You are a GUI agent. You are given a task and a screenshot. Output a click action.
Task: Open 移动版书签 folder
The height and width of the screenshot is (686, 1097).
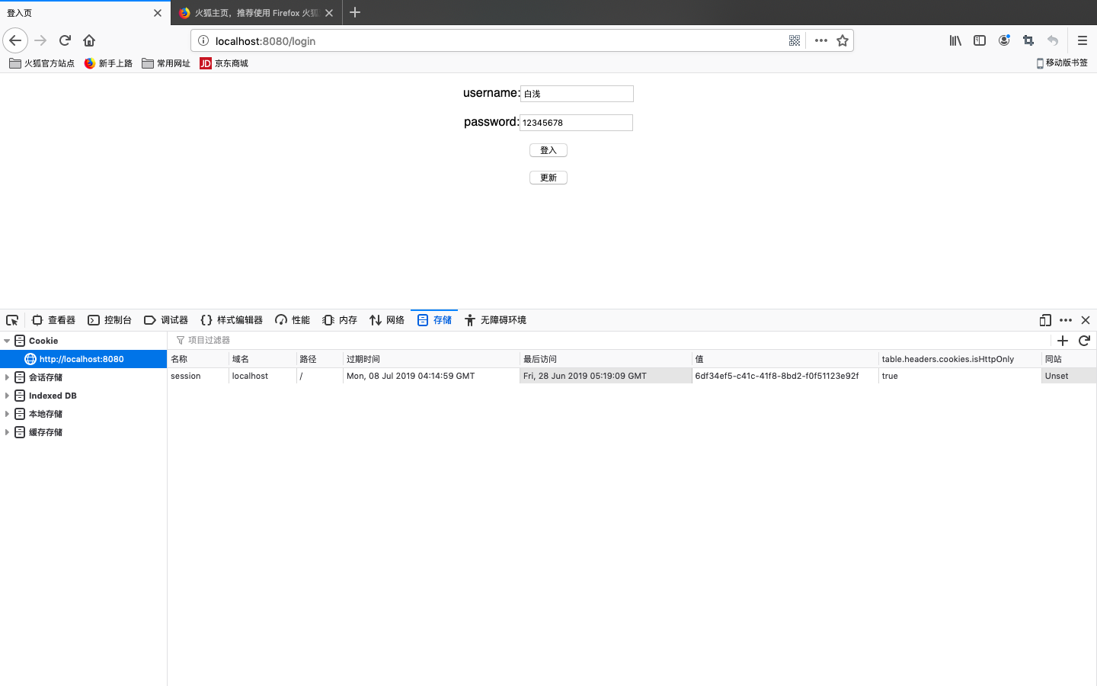coord(1062,63)
